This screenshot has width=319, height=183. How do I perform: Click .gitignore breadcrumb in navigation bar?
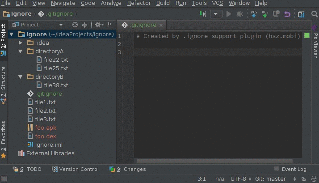[55, 14]
